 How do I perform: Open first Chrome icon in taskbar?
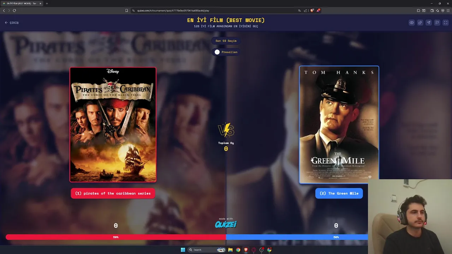tap(238, 250)
